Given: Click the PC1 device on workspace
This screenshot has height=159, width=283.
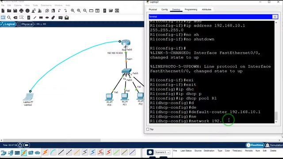Looking at the screenshot, I should [125, 97].
